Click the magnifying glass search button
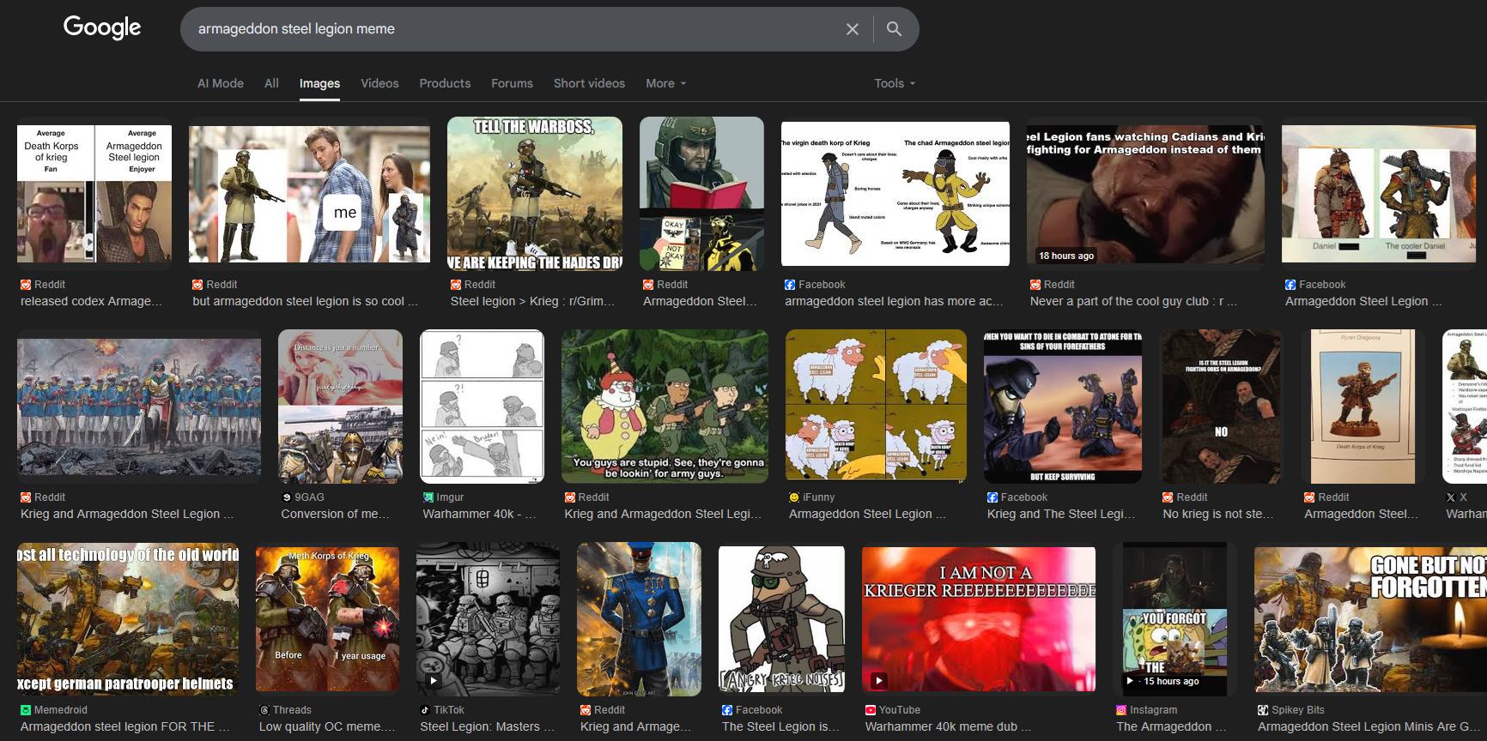This screenshot has width=1487, height=741. [894, 29]
